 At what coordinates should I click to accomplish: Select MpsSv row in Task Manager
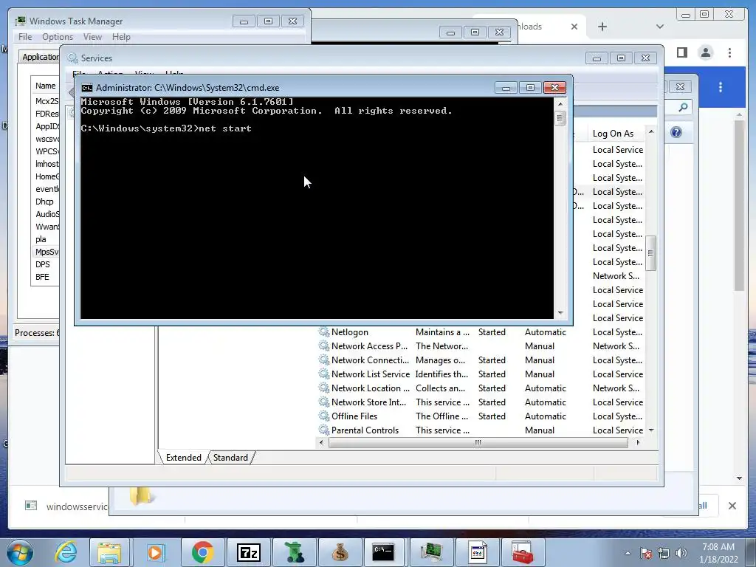pos(46,252)
